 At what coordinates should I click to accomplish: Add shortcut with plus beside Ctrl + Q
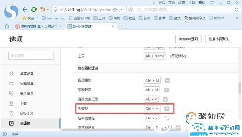[x=167, y=80]
